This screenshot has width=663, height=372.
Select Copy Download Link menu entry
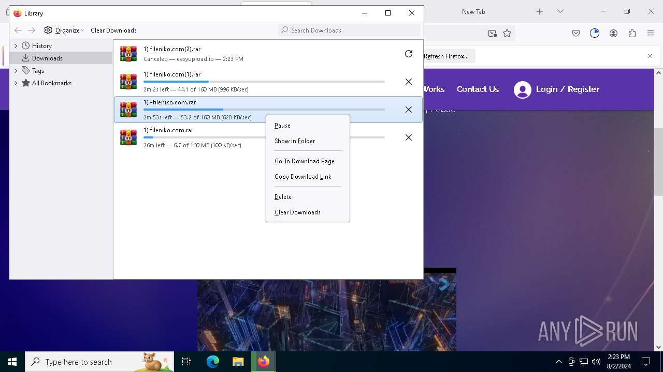point(308,177)
